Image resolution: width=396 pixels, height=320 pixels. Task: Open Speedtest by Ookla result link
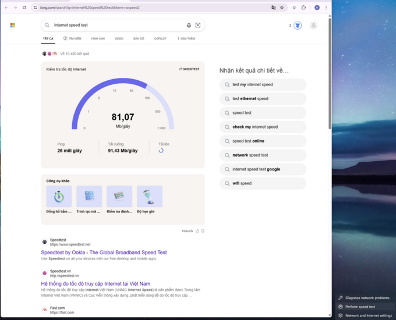pyautogui.click(x=104, y=253)
